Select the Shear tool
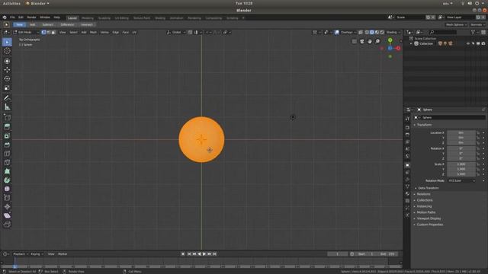The width and height of the screenshot is (488, 274). click(7, 215)
